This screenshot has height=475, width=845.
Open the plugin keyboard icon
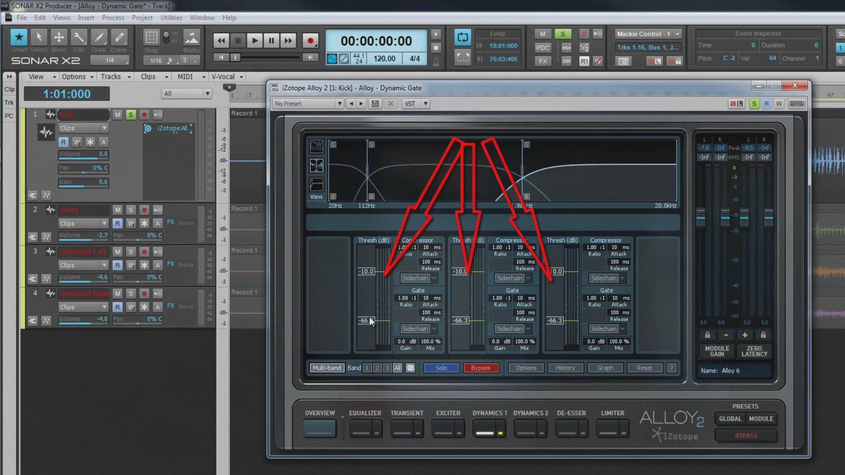(797, 104)
